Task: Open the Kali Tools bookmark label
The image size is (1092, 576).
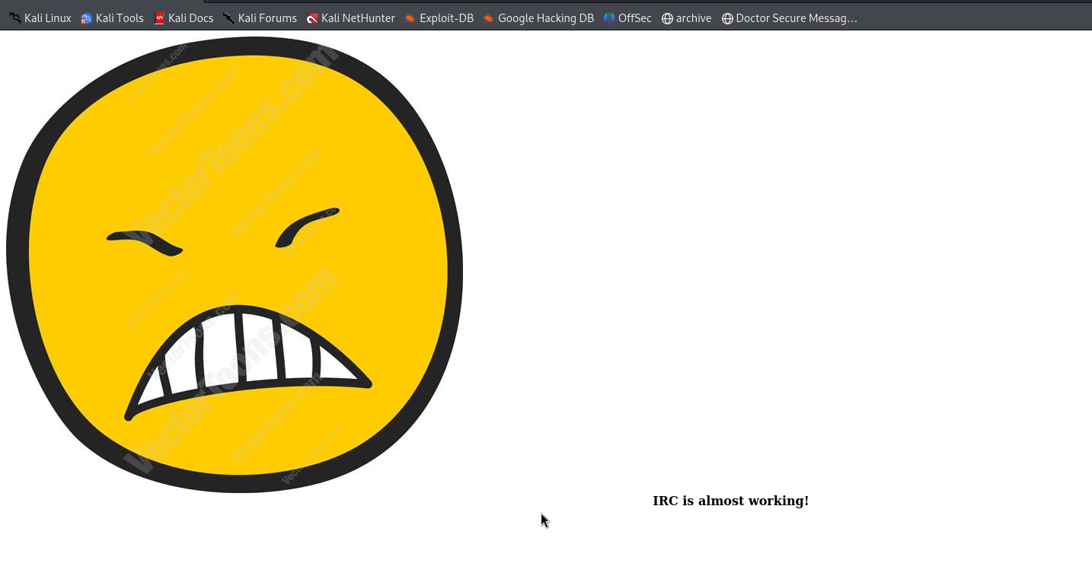Action: tap(120, 18)
